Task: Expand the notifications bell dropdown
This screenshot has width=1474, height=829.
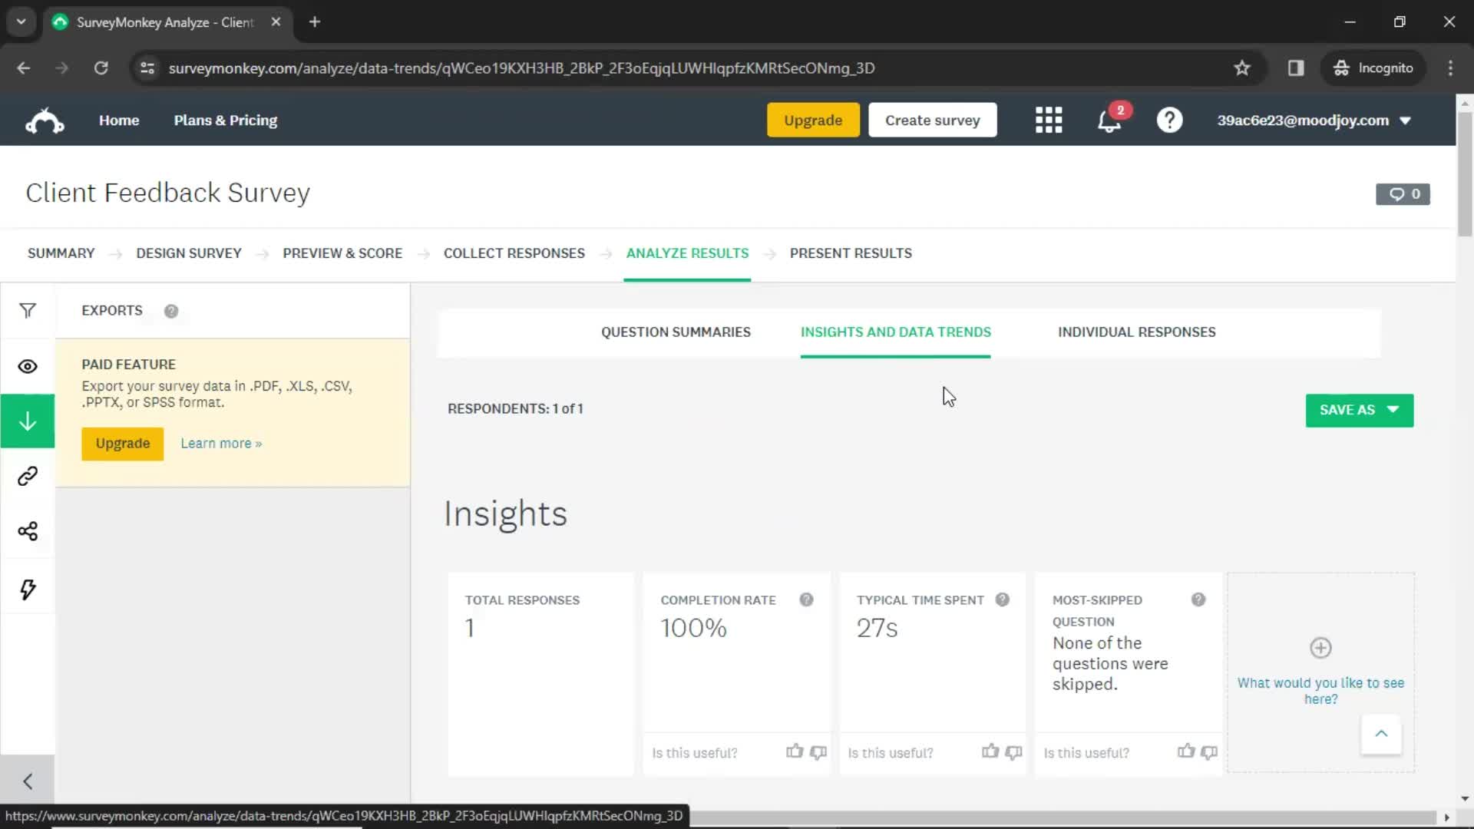Action: coord(1111,120)
